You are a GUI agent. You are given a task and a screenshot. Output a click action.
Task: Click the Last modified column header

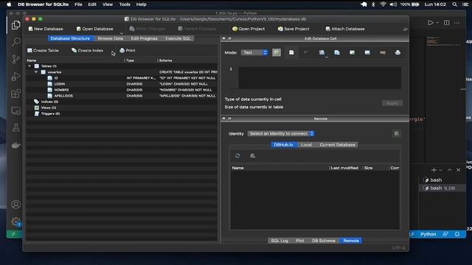tap(344, 168)
